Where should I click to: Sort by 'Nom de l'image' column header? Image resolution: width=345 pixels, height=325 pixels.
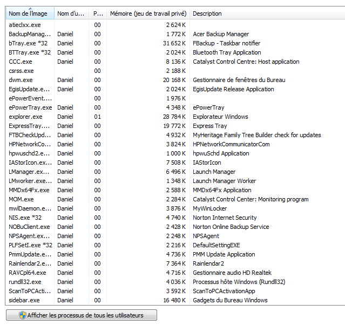[x=28, y=13]
